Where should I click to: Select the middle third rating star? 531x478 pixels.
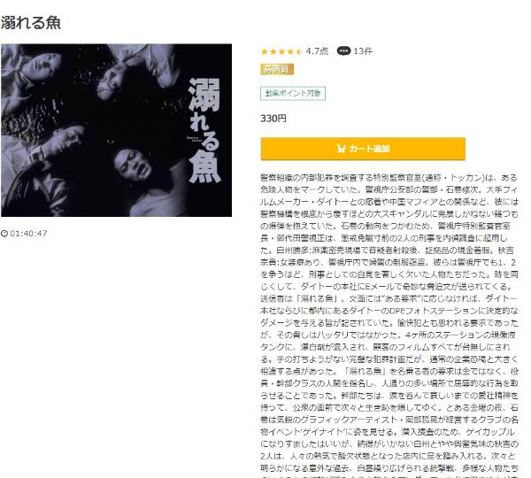281,51
